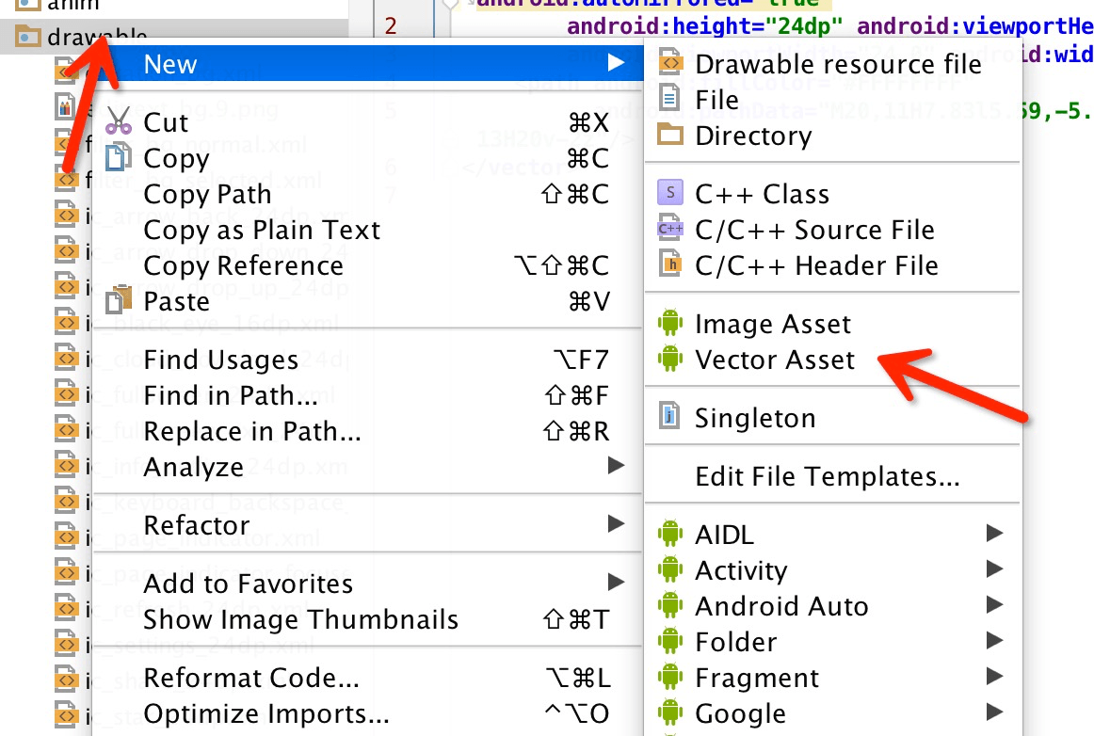Select Cut from context menu
Viewport: 1094px width, 736px height.
(x=367, y=122)
